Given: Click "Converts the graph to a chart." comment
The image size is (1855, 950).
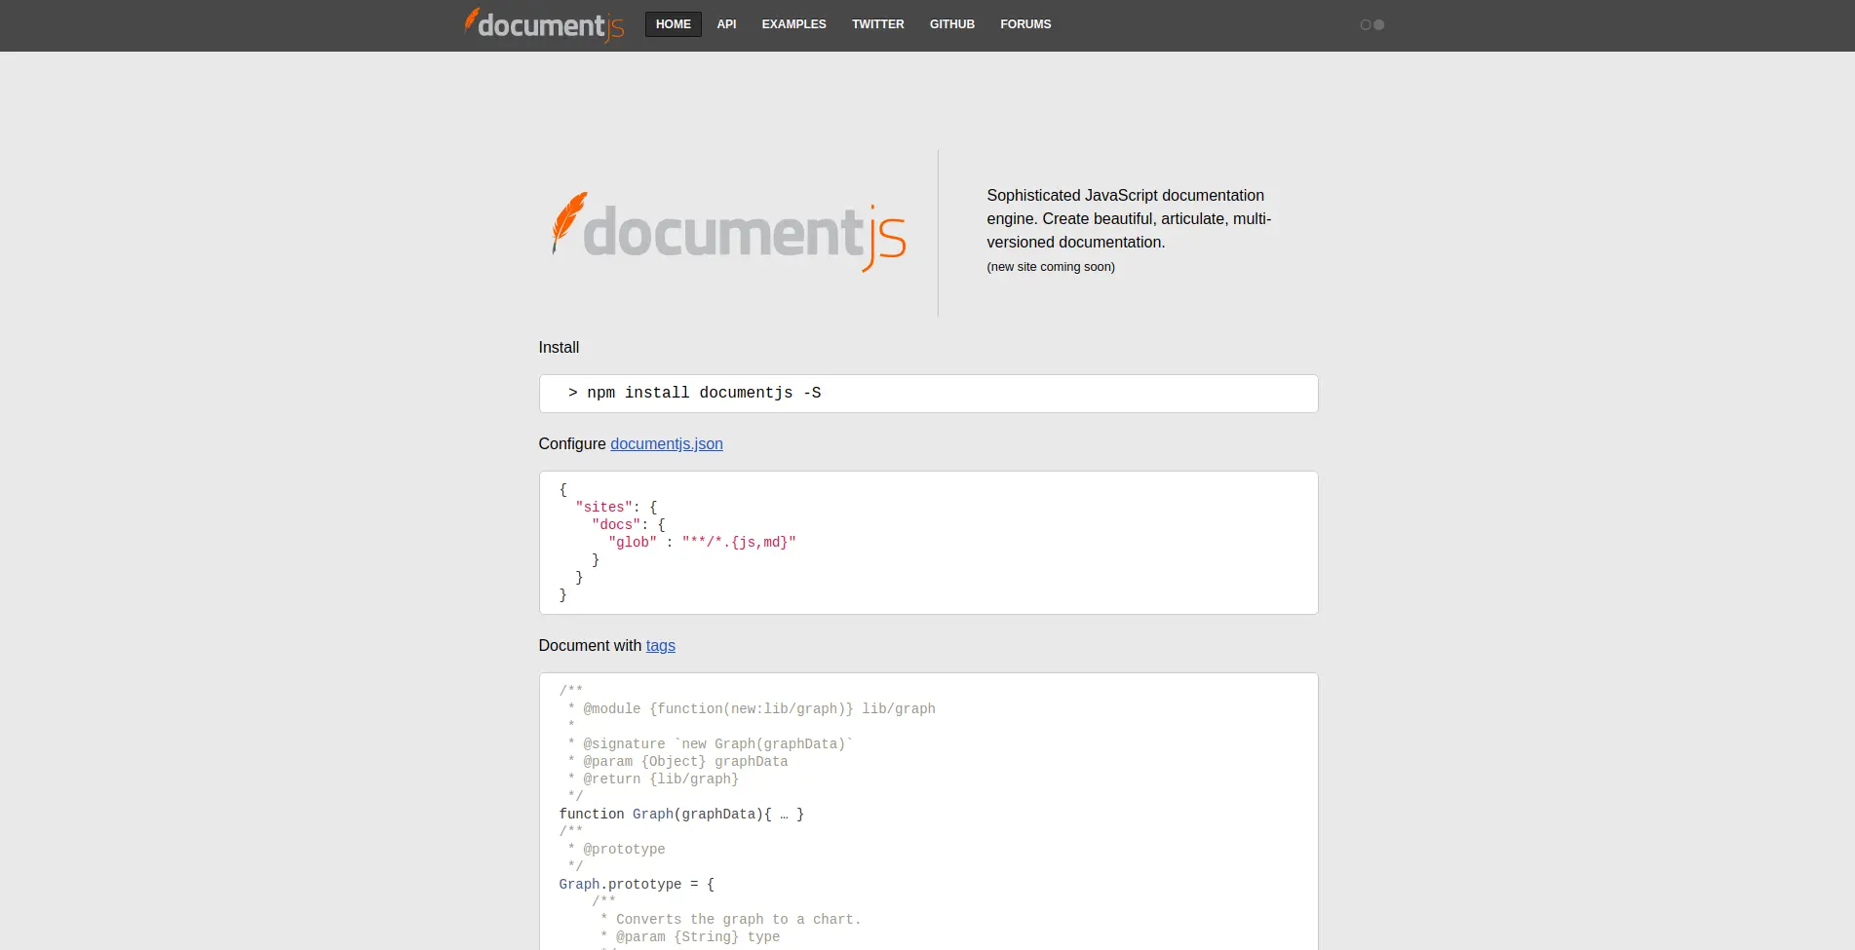Looking at the screenshot, I should 731,920.
